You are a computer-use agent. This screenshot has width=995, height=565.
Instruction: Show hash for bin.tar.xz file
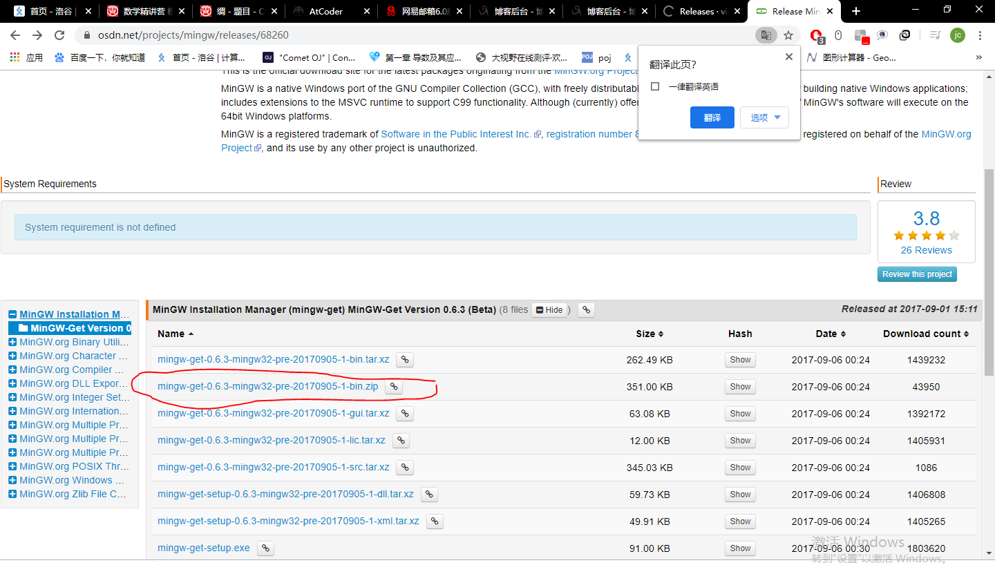(740, 360)
